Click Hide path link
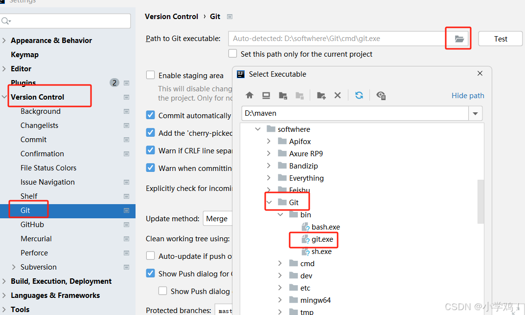525x315 pixels. pyautogui.click(x=468, y=96)
